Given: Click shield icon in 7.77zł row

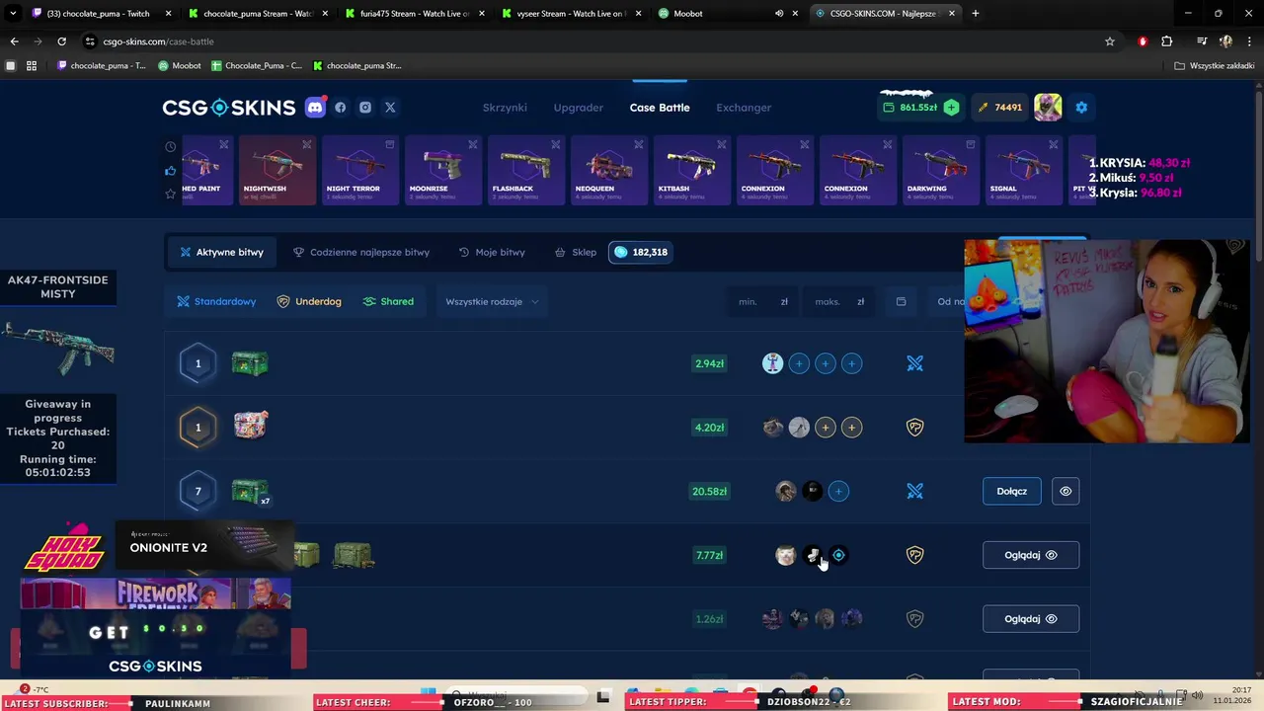Looking at the screenshot, I should (915, 555).
